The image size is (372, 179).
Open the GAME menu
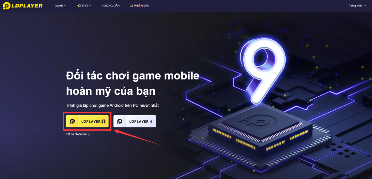(x=60, y=6)
